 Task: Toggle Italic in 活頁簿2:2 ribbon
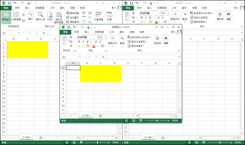pos(83,42)
